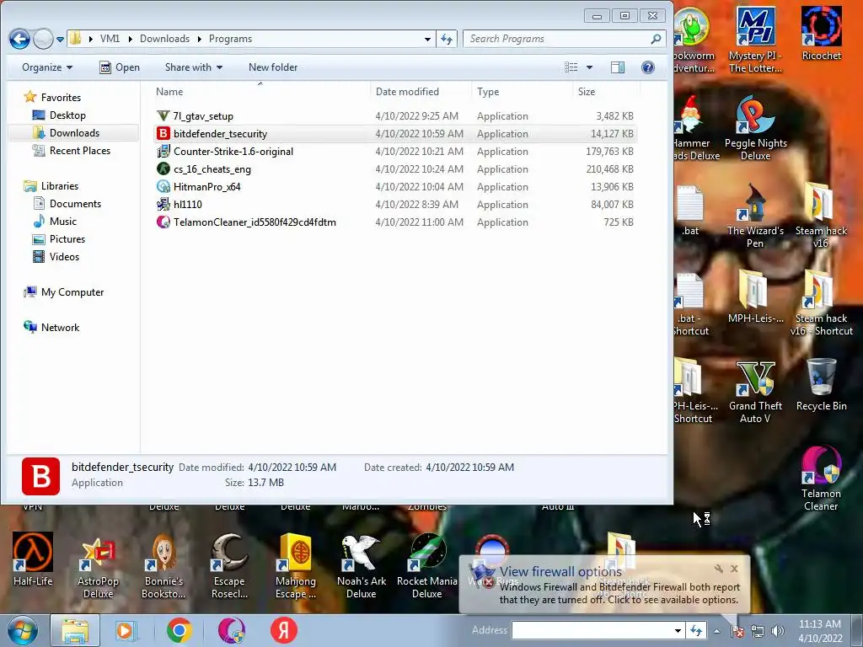Change the view layout icon
Image resolution: width=863 pixels, height=647 pixels.
tap(571, 67)
